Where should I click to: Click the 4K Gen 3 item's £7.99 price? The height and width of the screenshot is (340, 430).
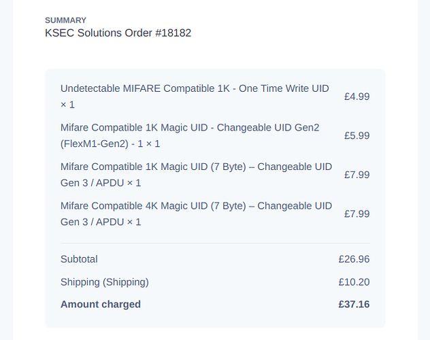(357, 214)
